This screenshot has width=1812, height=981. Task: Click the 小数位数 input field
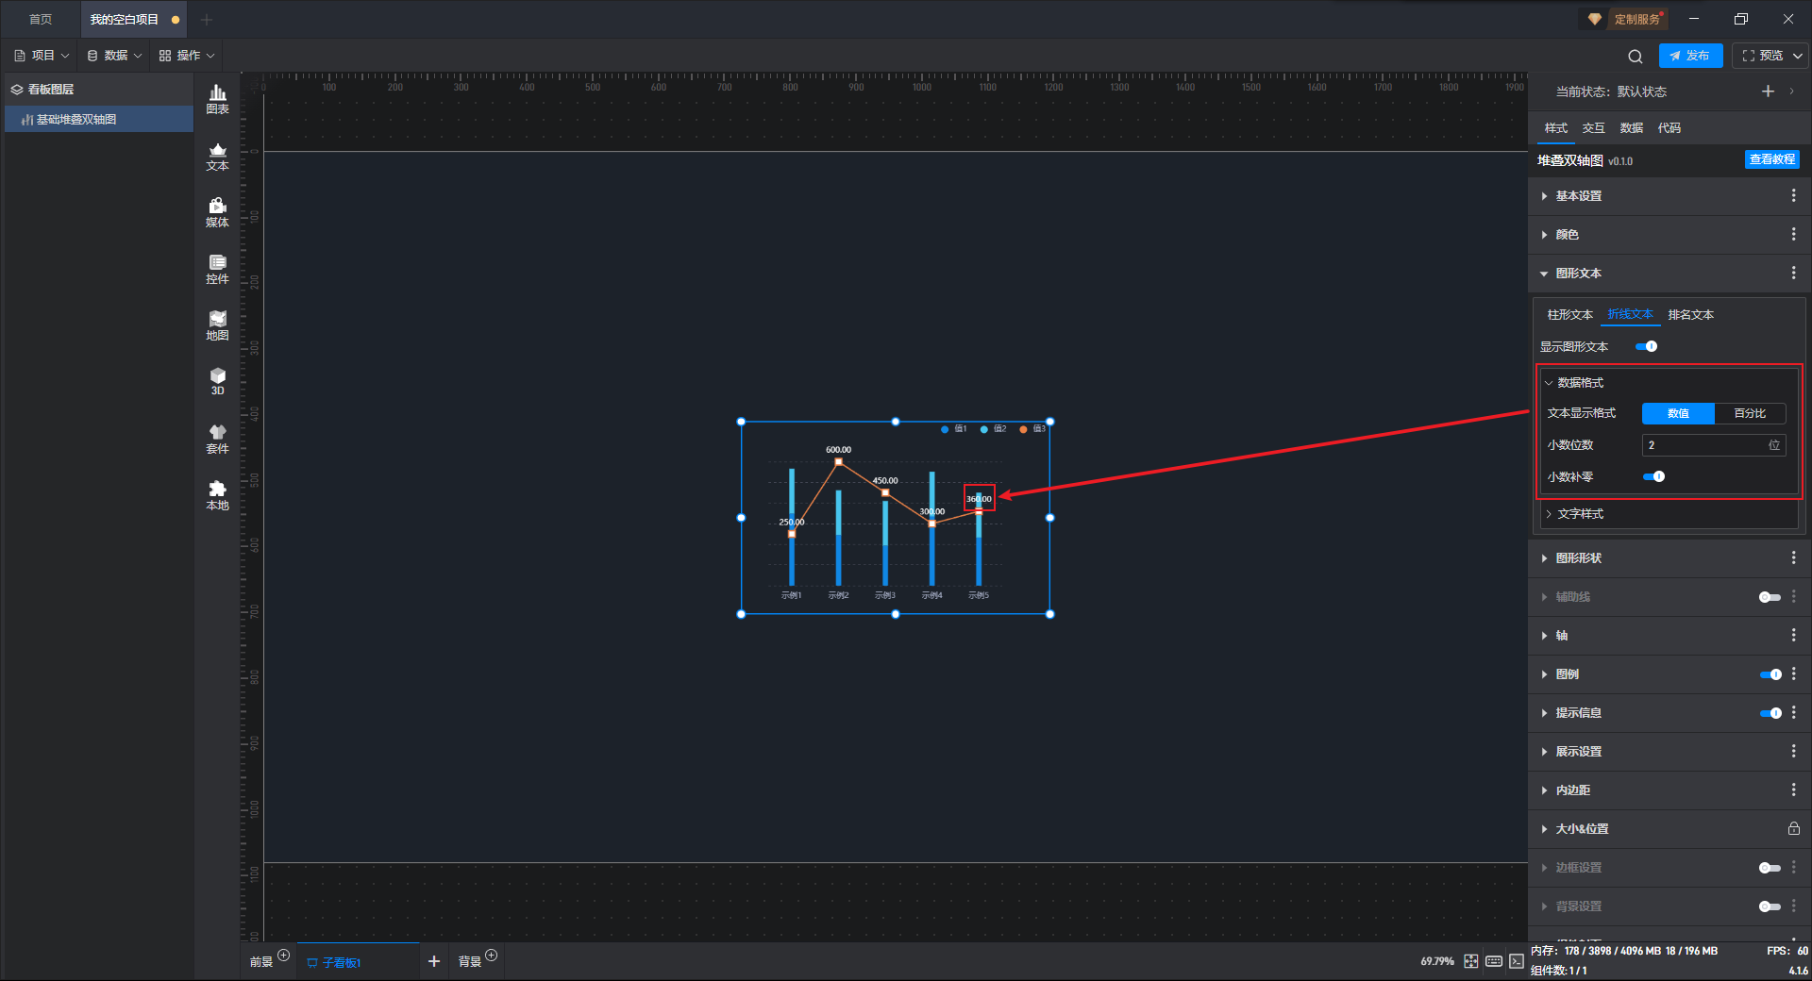click(x=1714, y=445)
